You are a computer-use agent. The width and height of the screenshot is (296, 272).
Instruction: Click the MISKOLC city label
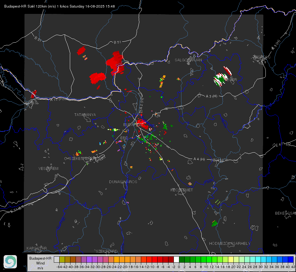tap(262, 57)
